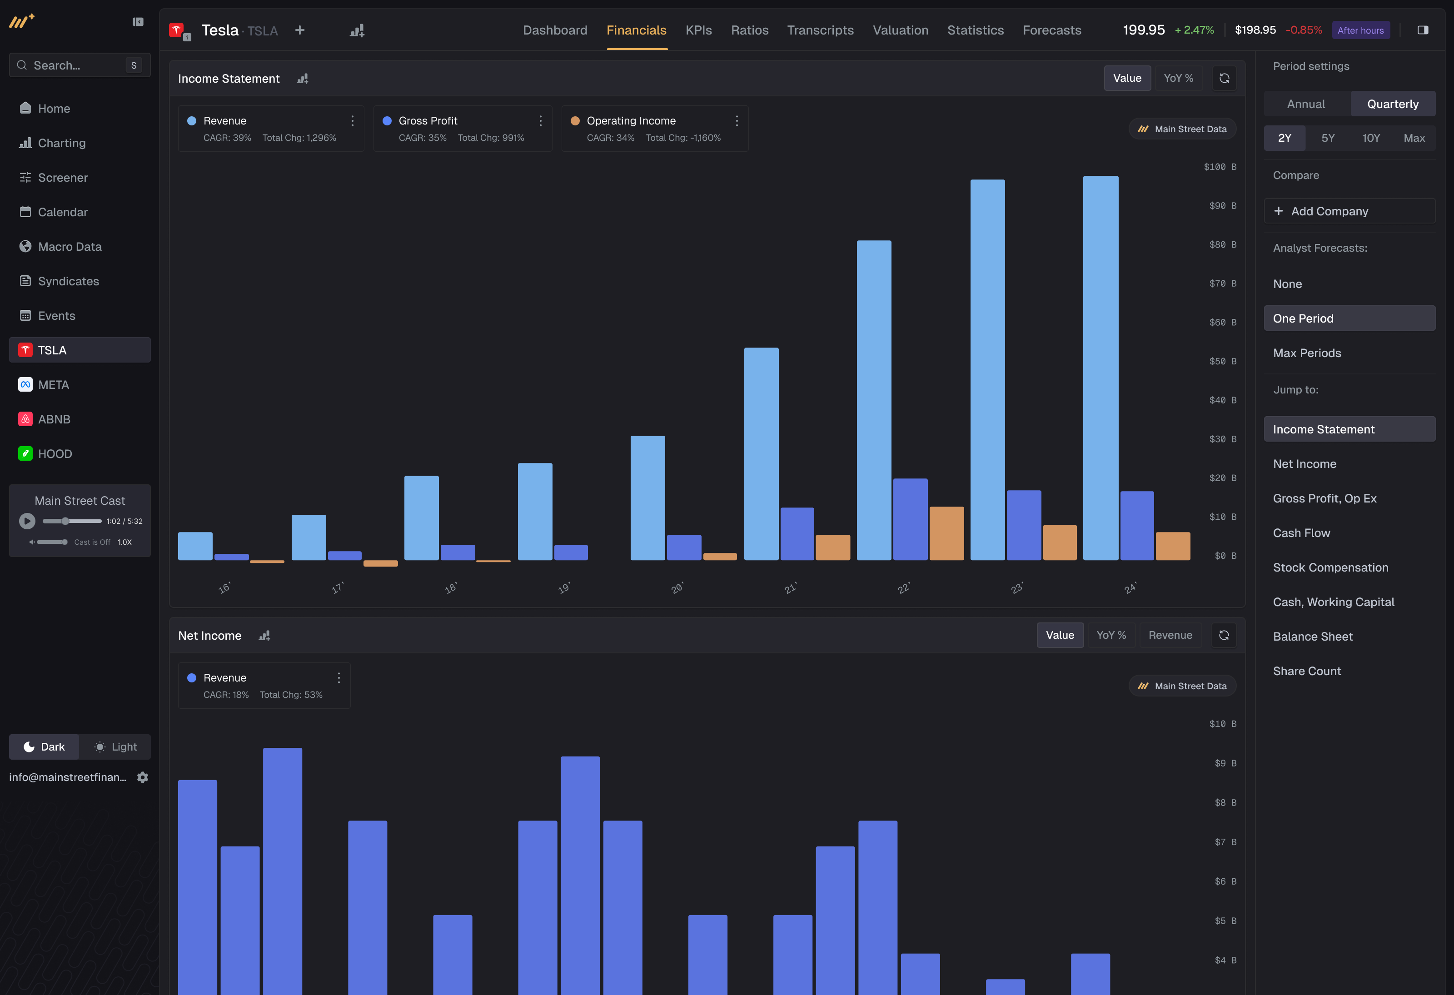Collapse the left sidebar panel icon
The image size is (1454, 995).
[138, 22]
